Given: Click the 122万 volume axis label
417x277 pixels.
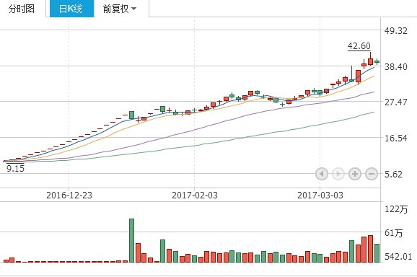Looking at the screenshot, I should pos(396,209).
